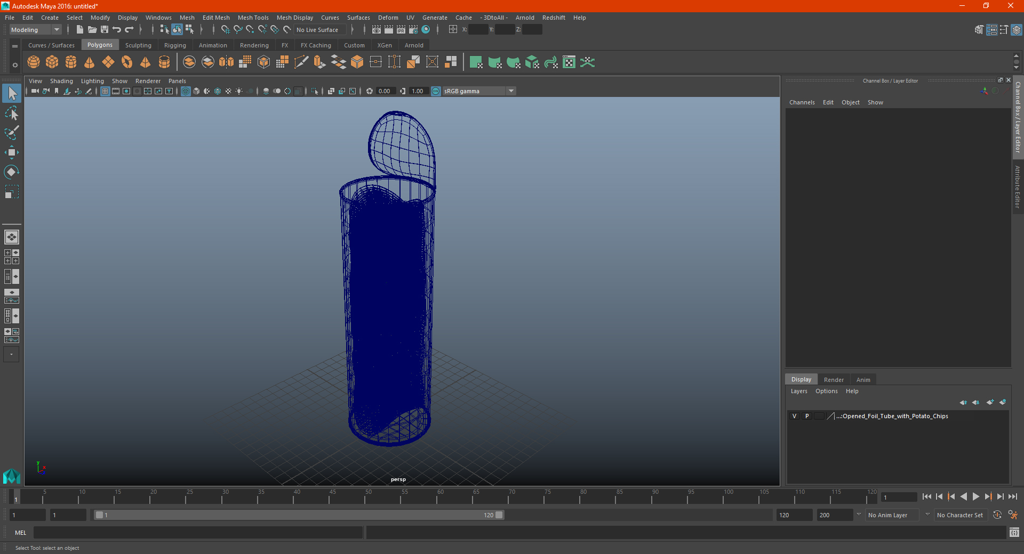Screen dimensions: 1024x554
Task: Play the animation forward
Action: coord(975,496)
